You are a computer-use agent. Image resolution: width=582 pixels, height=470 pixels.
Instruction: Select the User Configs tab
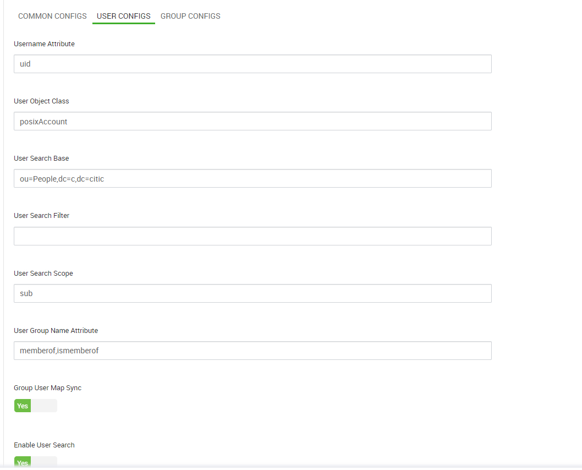click(123, 16)
